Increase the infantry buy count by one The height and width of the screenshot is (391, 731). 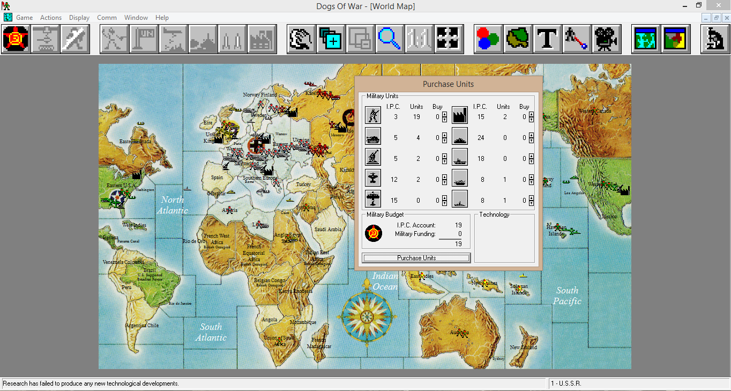point(444,114)
